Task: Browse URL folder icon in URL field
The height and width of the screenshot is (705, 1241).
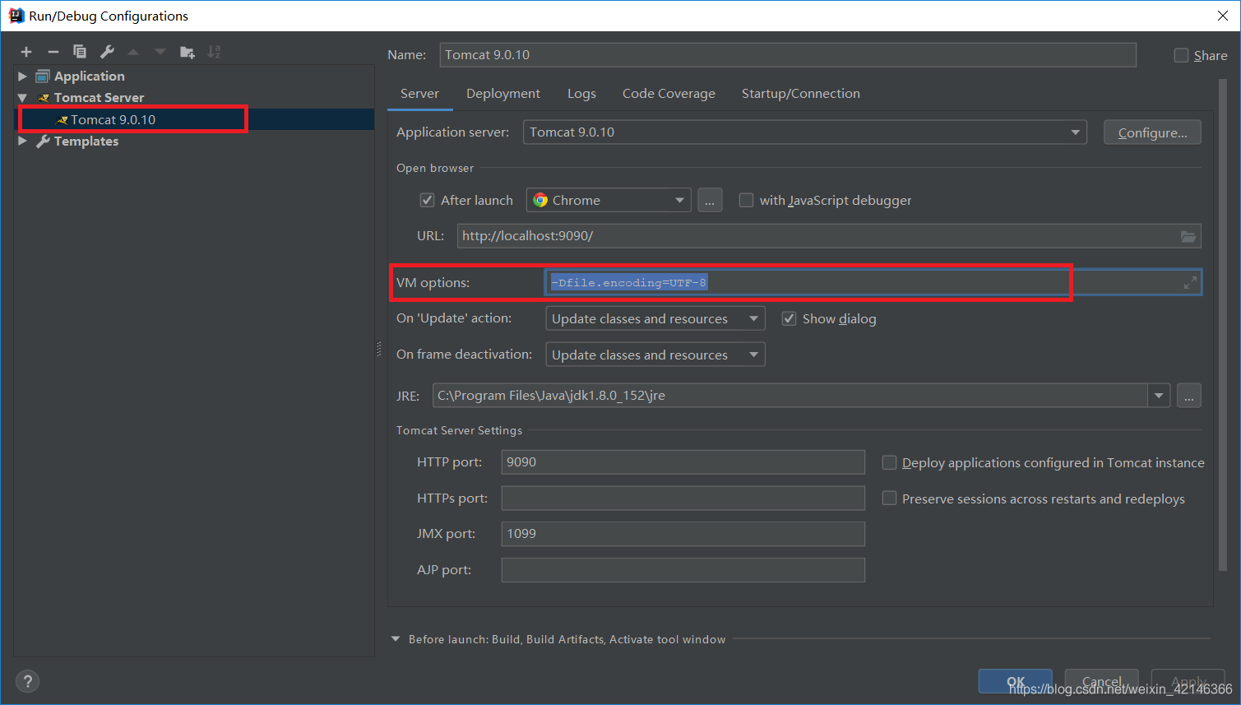Action: click(x=1188, y=236)
